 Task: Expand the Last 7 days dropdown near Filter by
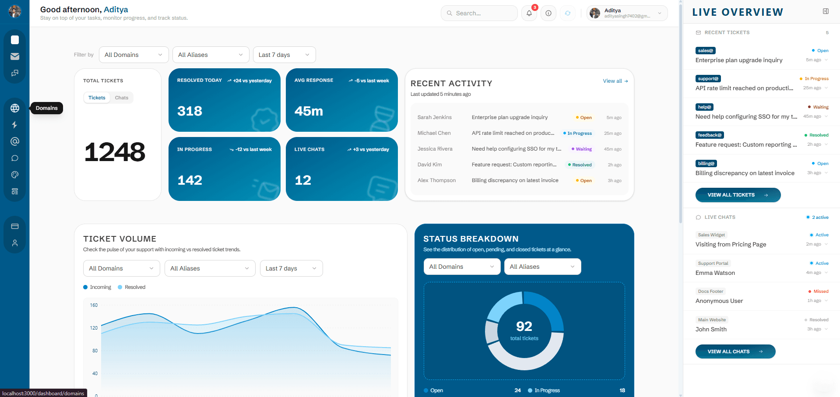[284, 55]
